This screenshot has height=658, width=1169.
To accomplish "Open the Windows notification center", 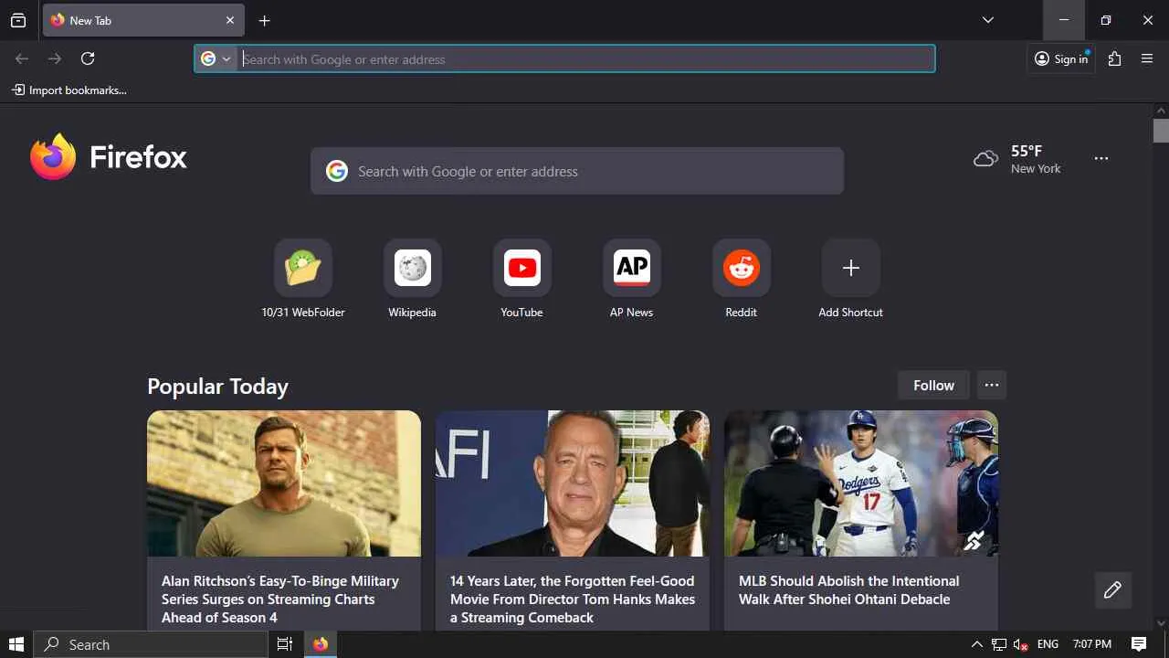I will point(1139,644).
